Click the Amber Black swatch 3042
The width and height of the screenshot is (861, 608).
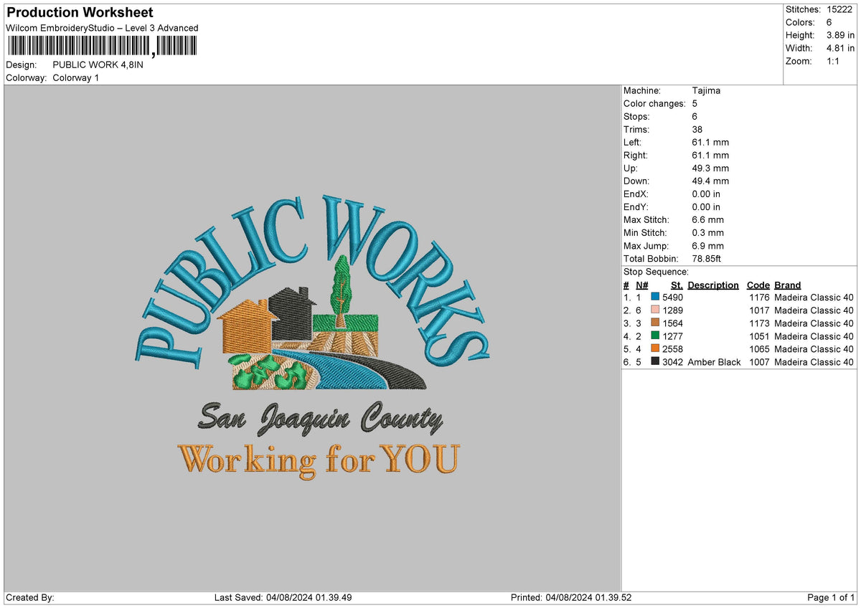(x=654, y=362)
